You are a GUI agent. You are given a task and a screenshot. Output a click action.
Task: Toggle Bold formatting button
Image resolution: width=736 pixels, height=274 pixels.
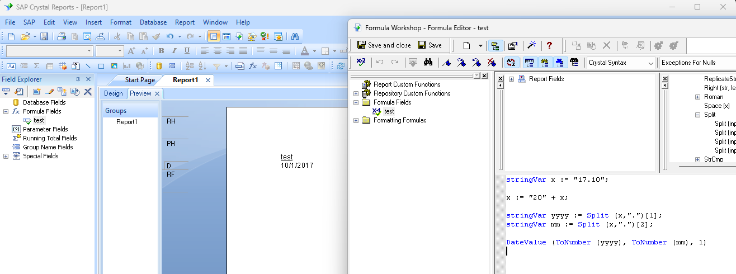click(162, 51)
